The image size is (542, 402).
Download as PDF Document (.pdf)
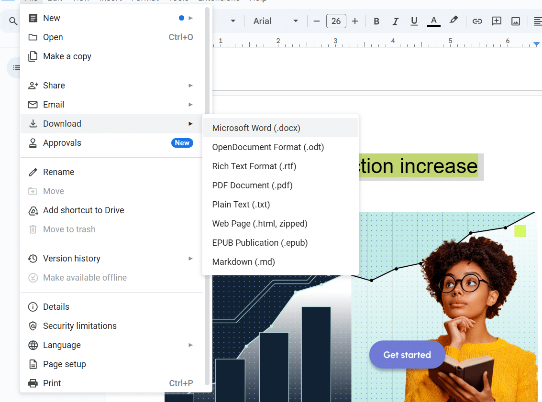[x=280, y=185]
